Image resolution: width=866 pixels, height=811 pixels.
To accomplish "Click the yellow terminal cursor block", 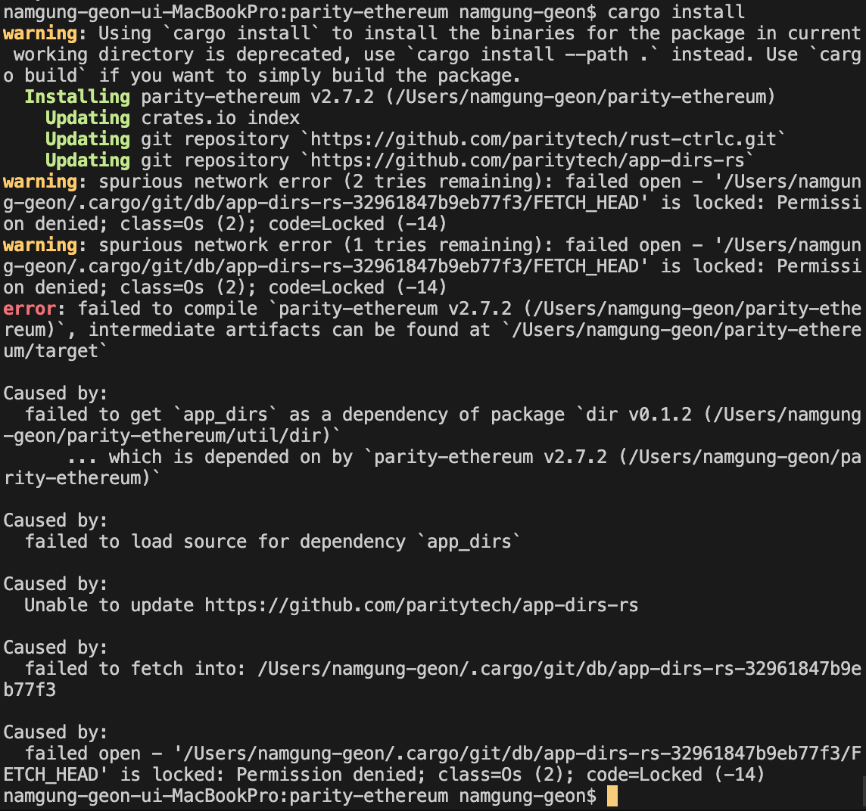I will [x=612, y=796].
